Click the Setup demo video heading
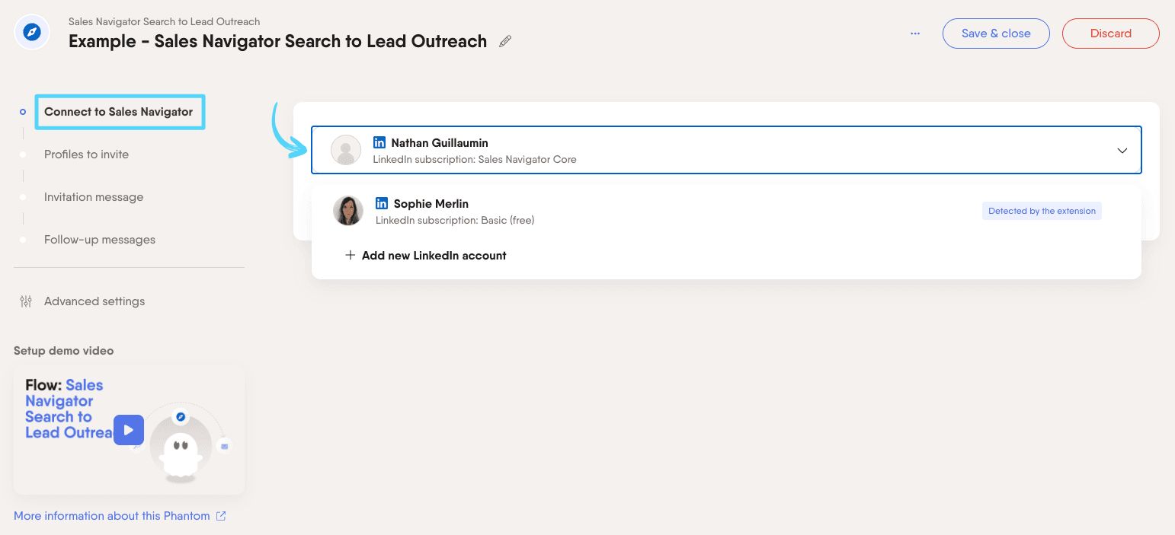Viewport: 1175px width, 535px height. (63, 351)
